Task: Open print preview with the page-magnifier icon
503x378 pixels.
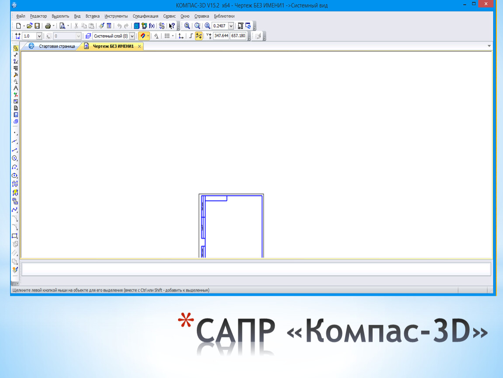Action: [x=62, y=26]
